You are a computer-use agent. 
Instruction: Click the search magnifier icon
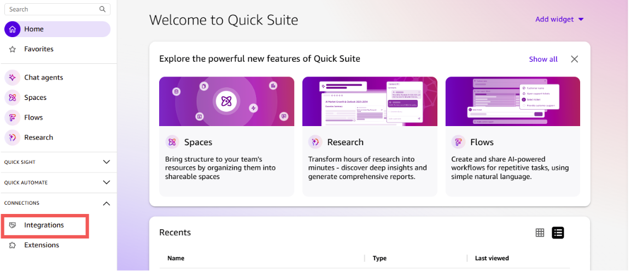pyautogui.click(x=103, y=9)
